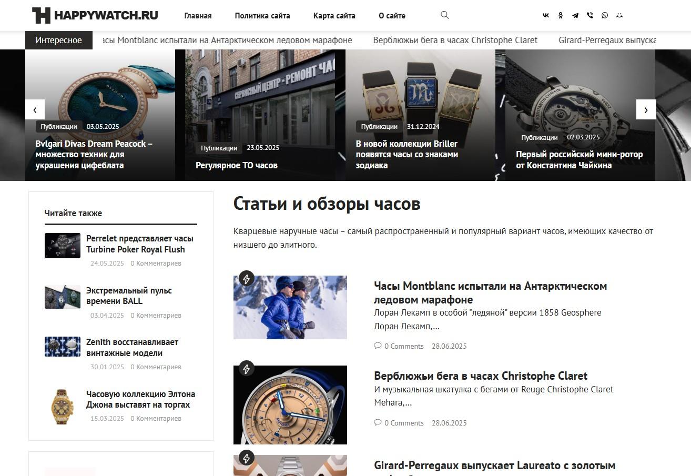This screenshot has width=691, height=476.
Task: Open Политика сайта menu item
Action: [x=262, y=16]
